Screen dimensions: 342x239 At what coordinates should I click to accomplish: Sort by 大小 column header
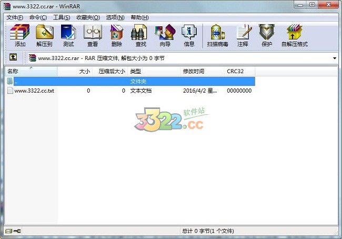(75, 72)
